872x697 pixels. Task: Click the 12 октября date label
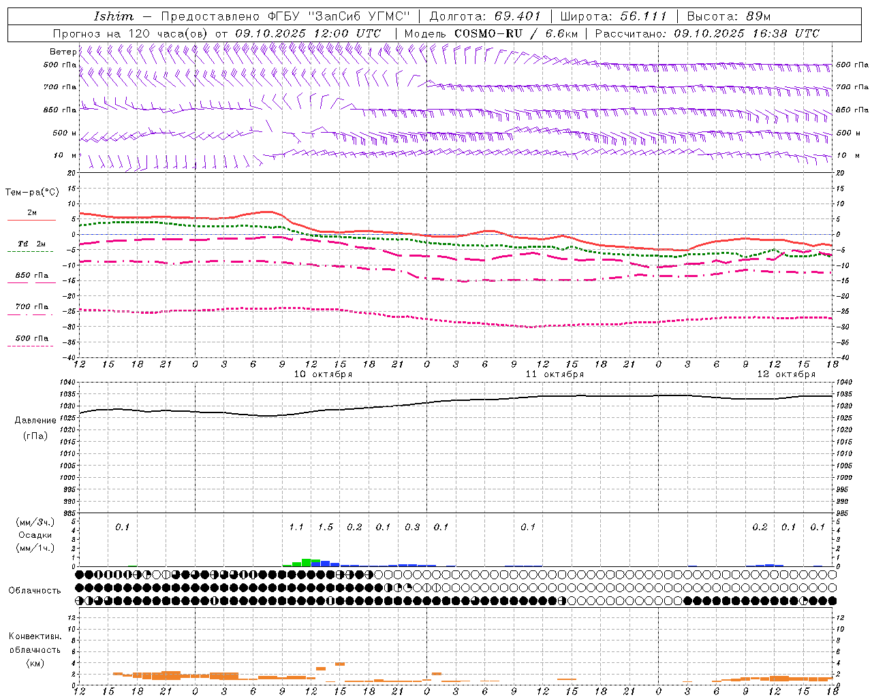[x=786, y=374]
